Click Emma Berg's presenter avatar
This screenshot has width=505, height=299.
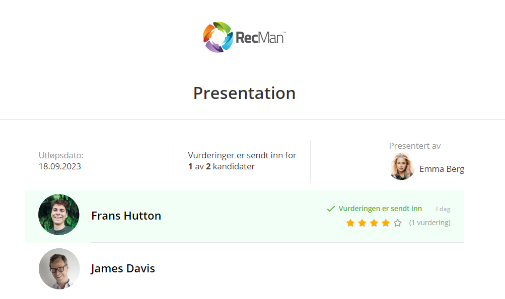[x=402, y=167]
